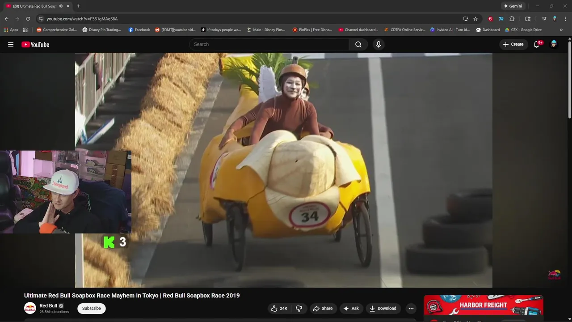Show more bookmarks with double chevron
Screen dimensions: 572x322
(561, 30)
